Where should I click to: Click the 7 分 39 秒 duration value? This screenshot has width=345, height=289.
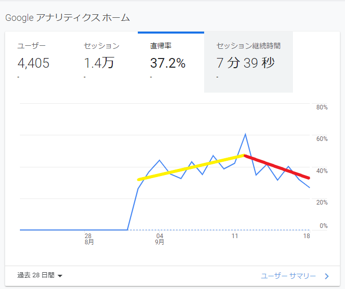pyautogui.click(x=245, y=64)
